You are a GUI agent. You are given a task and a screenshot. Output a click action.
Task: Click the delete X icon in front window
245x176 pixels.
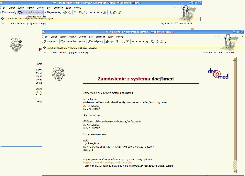tap(128, 42)
